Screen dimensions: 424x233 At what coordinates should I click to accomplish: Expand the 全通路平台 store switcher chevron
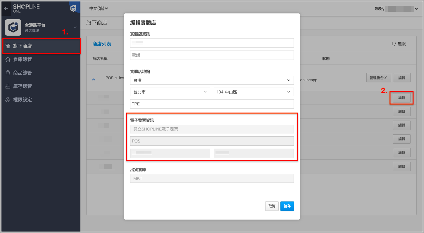coord(75,27)
